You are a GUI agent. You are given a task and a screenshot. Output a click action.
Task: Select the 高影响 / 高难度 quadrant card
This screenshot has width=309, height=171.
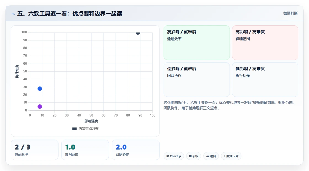point(265,42)
